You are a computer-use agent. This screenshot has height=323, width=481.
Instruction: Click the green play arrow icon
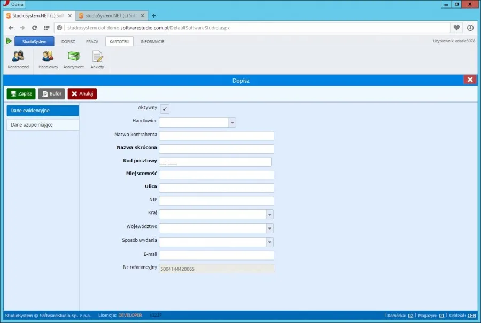point(9,41)
